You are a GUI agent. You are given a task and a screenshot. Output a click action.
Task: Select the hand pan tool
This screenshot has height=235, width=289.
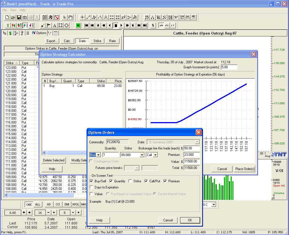[x=70, y=17]
